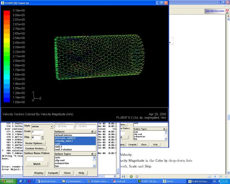
Task: Select fan in front Surface Types list
Action: coord(74,166)
